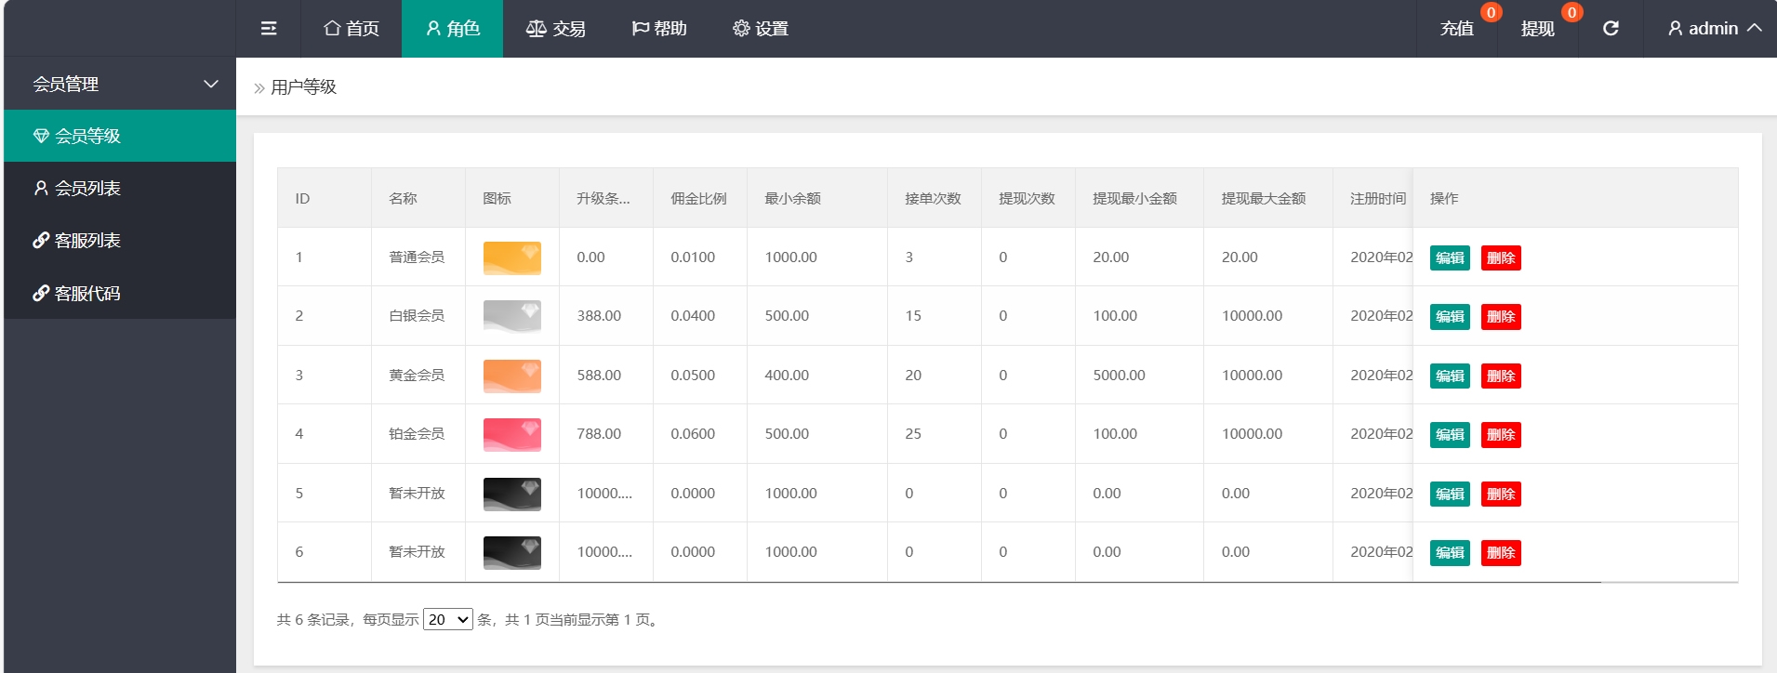Open 客服列表 in the sidebar
This screenshot has width=1777, height=673.
(87, 241)
